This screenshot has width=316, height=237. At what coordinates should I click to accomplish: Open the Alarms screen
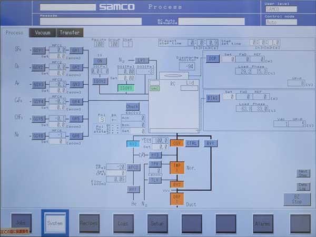pos(262,223)
